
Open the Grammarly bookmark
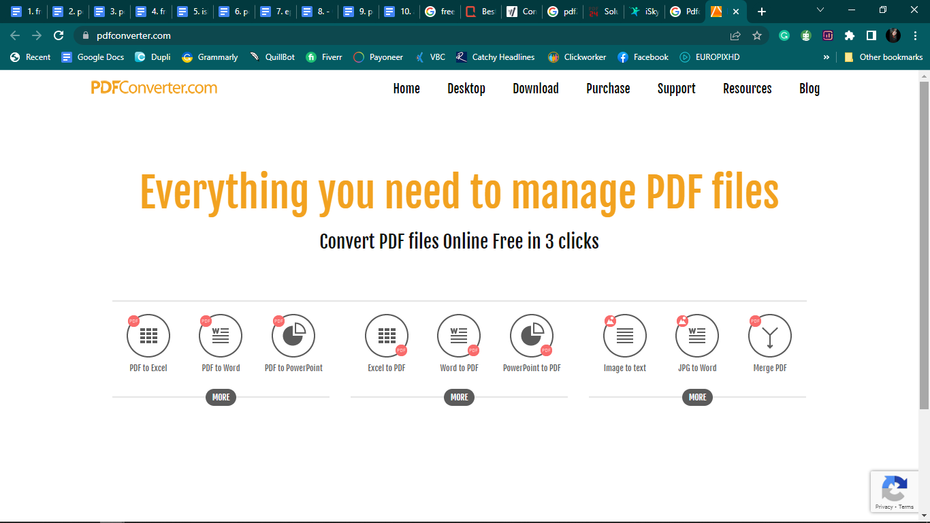pyautogui.click(x=210, y=57)
